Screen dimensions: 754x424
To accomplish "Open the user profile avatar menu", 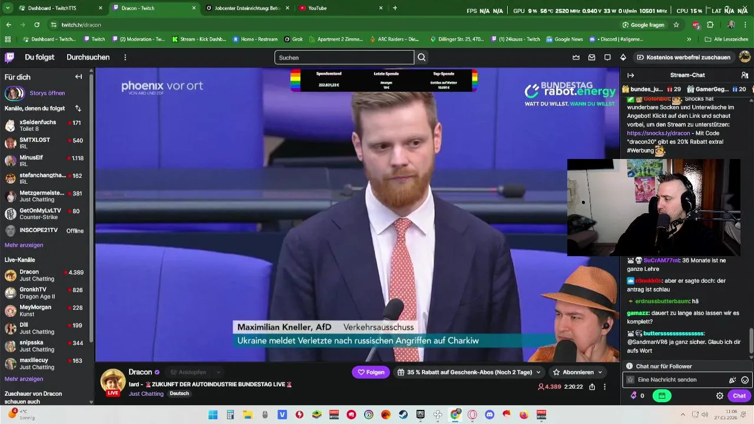I will (x=745, y=57).
